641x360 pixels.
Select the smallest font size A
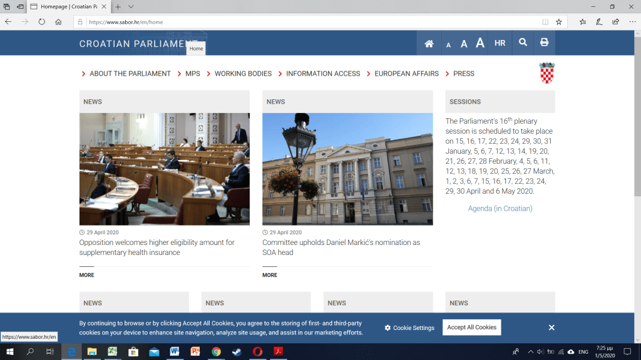tap(448, 44)
